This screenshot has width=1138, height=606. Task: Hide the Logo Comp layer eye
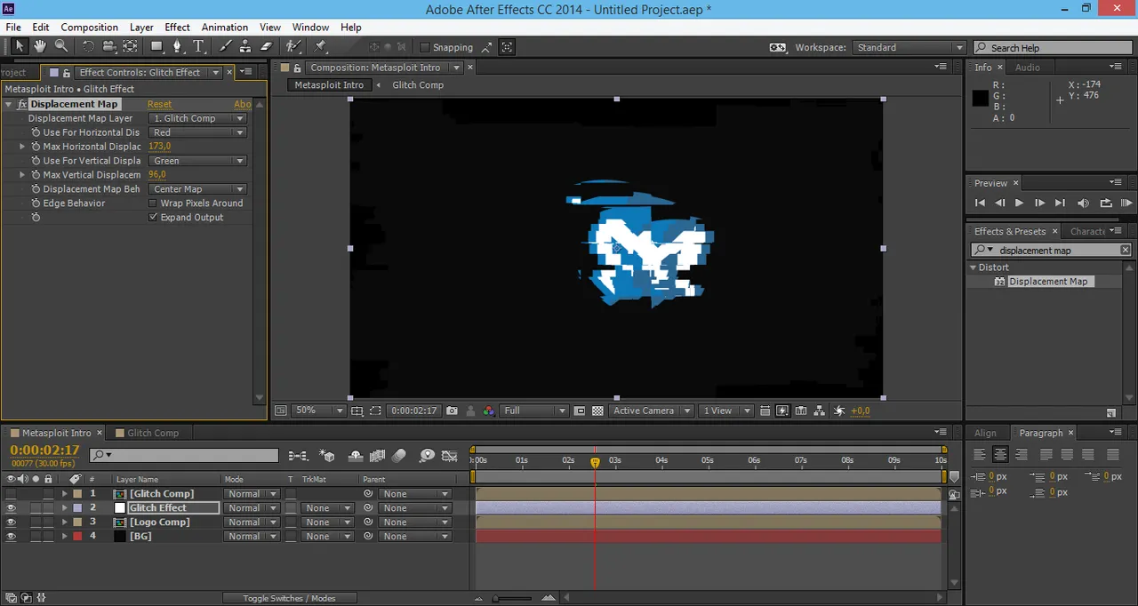pos(11,522)
